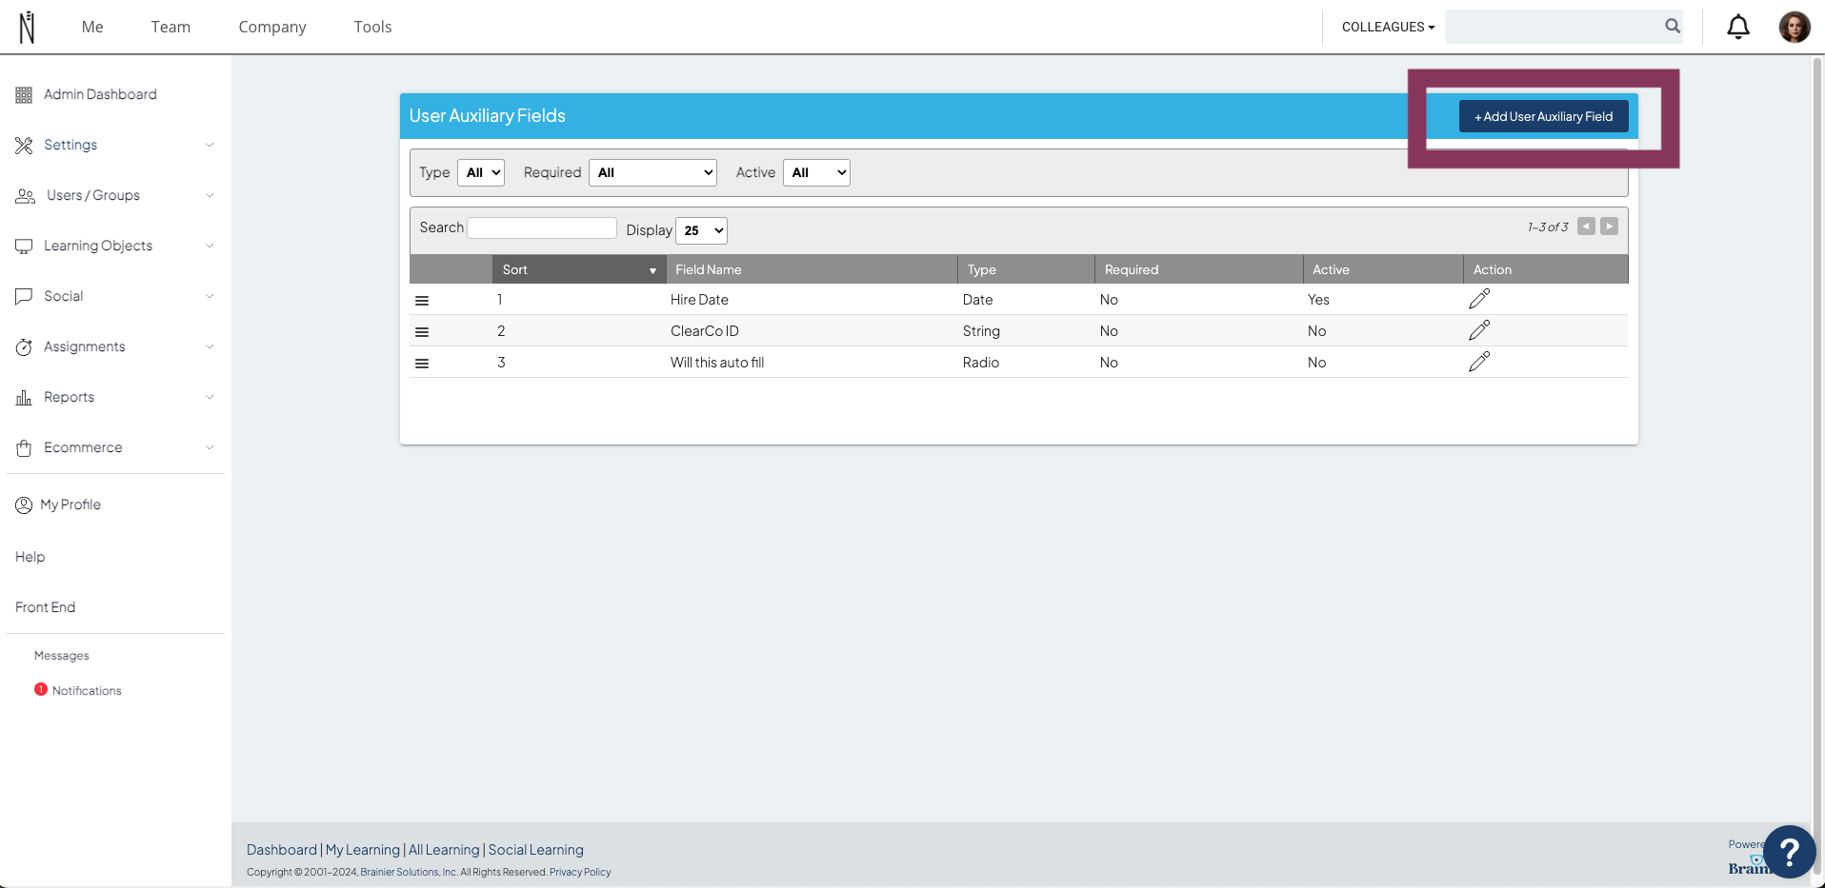Open the notifications bell icon

(x=1738, y=27)
